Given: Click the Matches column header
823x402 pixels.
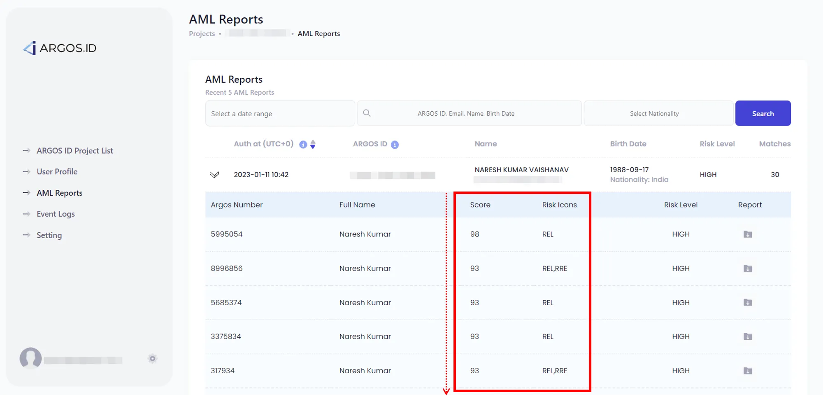Looking at the screenshot, I should point(775,144).
